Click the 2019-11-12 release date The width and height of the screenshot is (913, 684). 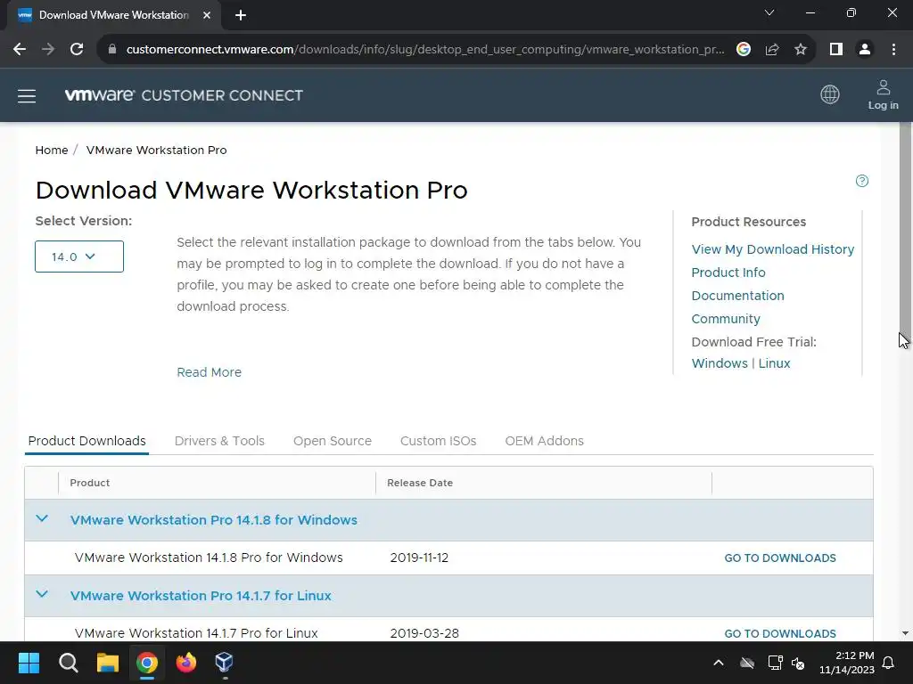coord(419,558)
